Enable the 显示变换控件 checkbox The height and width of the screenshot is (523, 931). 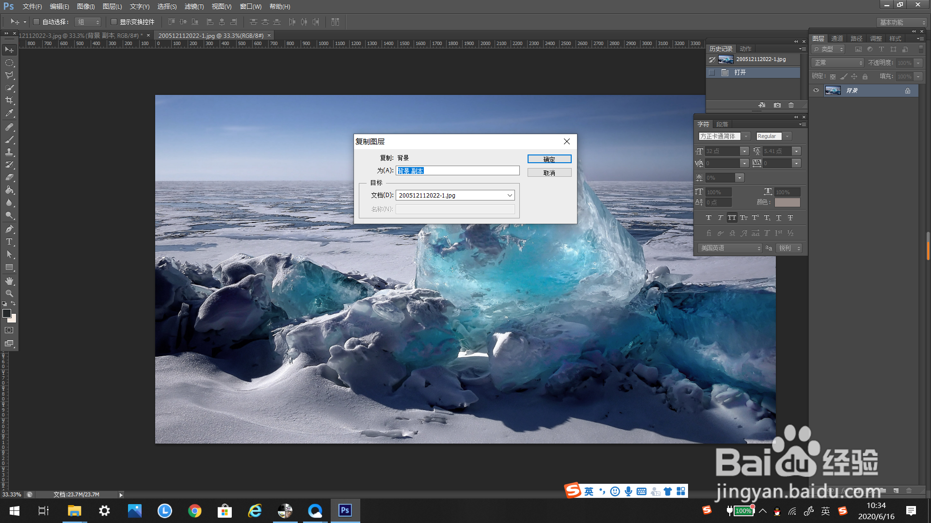point(114,22)
